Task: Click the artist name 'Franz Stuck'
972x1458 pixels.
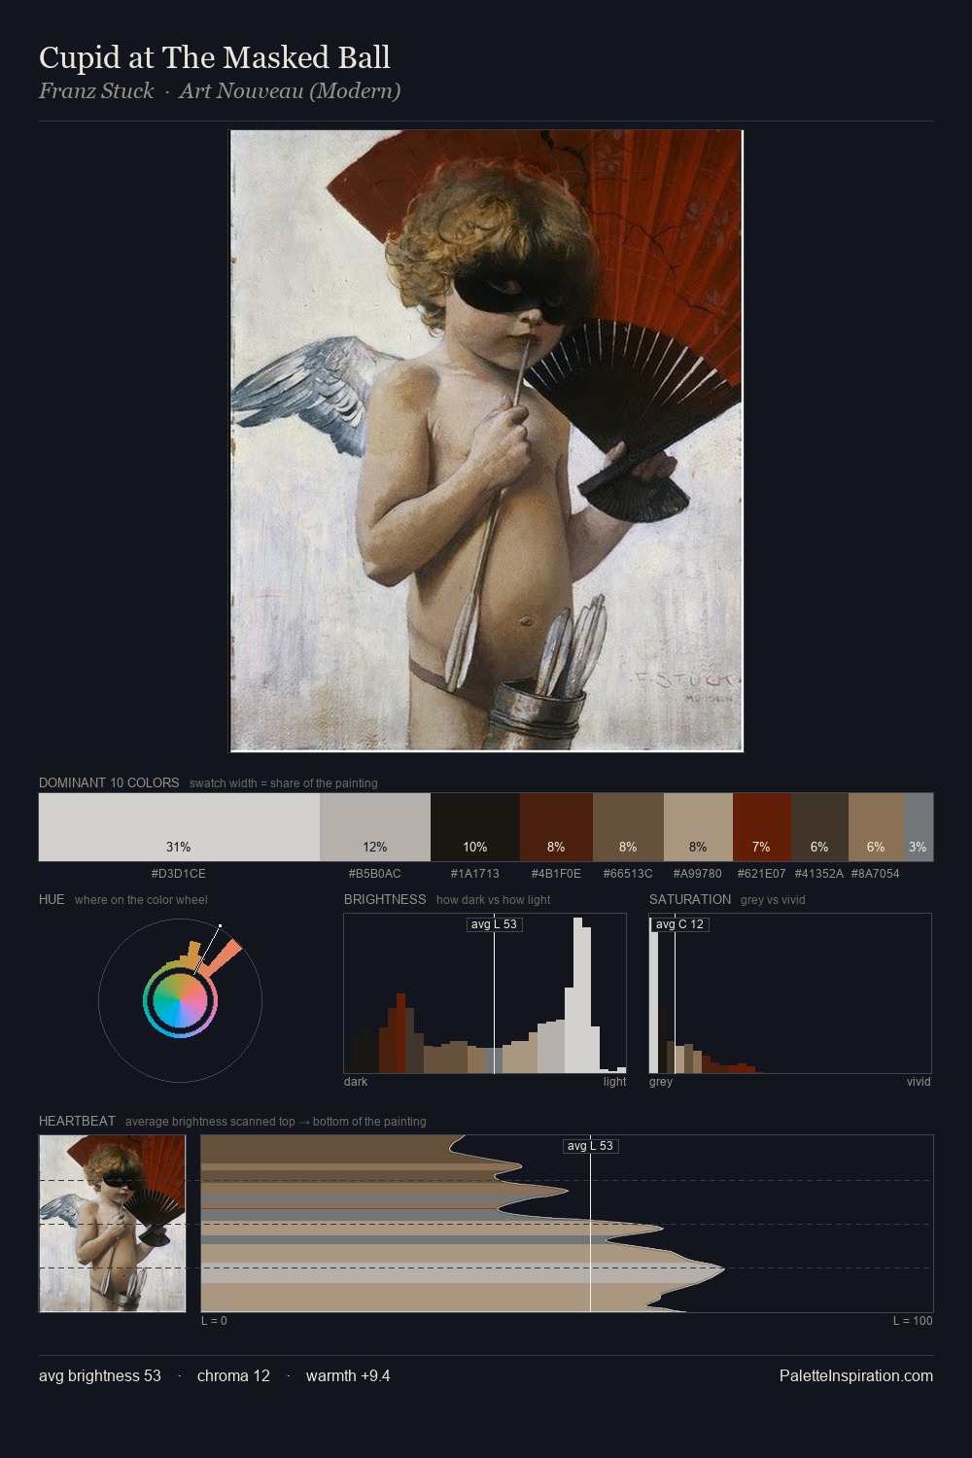Action: click(96, 91)
